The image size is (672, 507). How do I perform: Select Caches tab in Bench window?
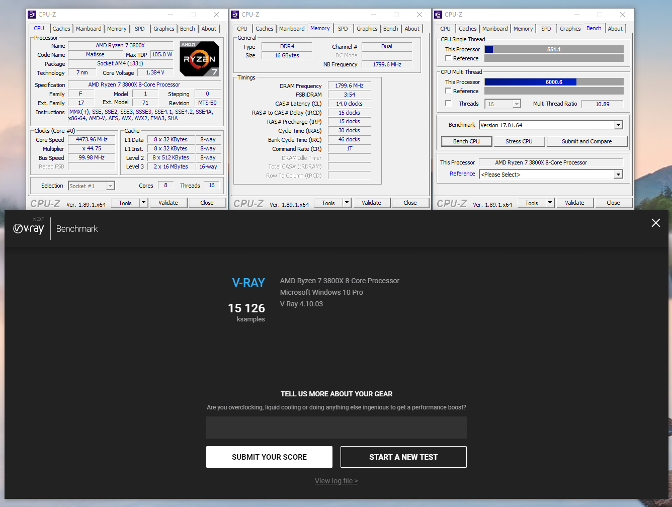click(468, 29)
